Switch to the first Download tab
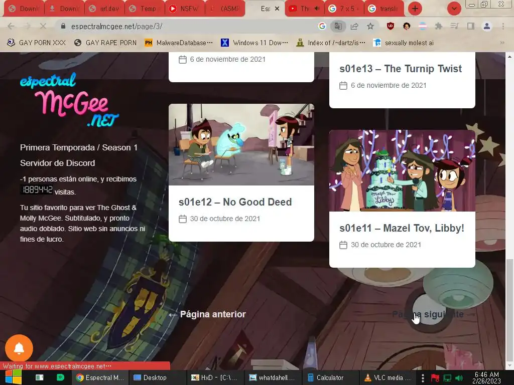514x385 pixels. (x=24, y=9)
